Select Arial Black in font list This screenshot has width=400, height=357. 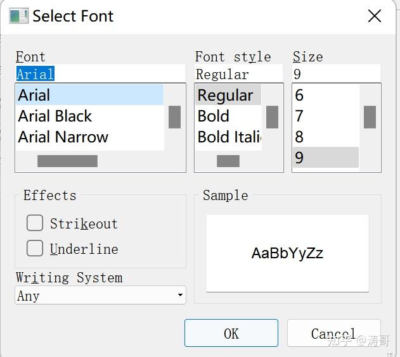click(55, 116)
